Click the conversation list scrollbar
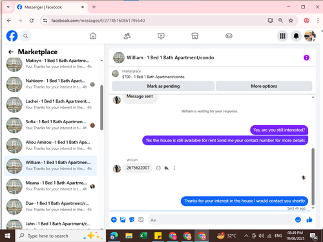Image resolution: width=323 pixels, height=242 pixels. coord(101,108)
